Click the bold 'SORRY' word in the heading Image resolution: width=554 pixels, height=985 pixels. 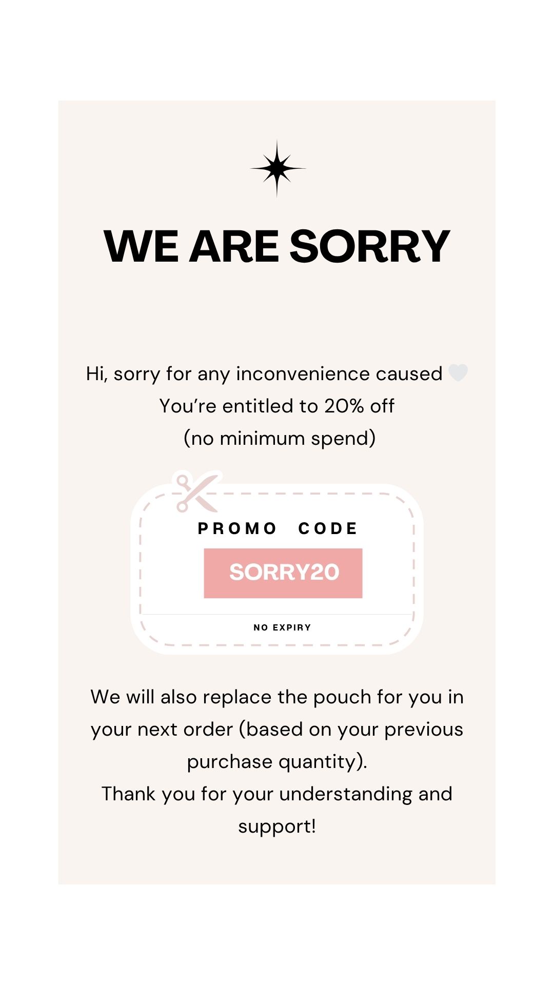(x=369, y=247)
